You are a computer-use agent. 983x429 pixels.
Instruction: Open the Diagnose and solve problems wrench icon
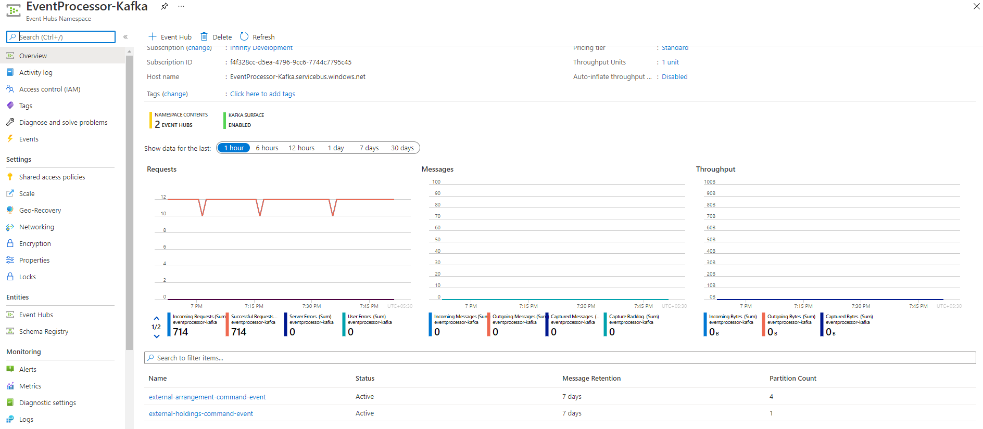click(x=10, y=122)
